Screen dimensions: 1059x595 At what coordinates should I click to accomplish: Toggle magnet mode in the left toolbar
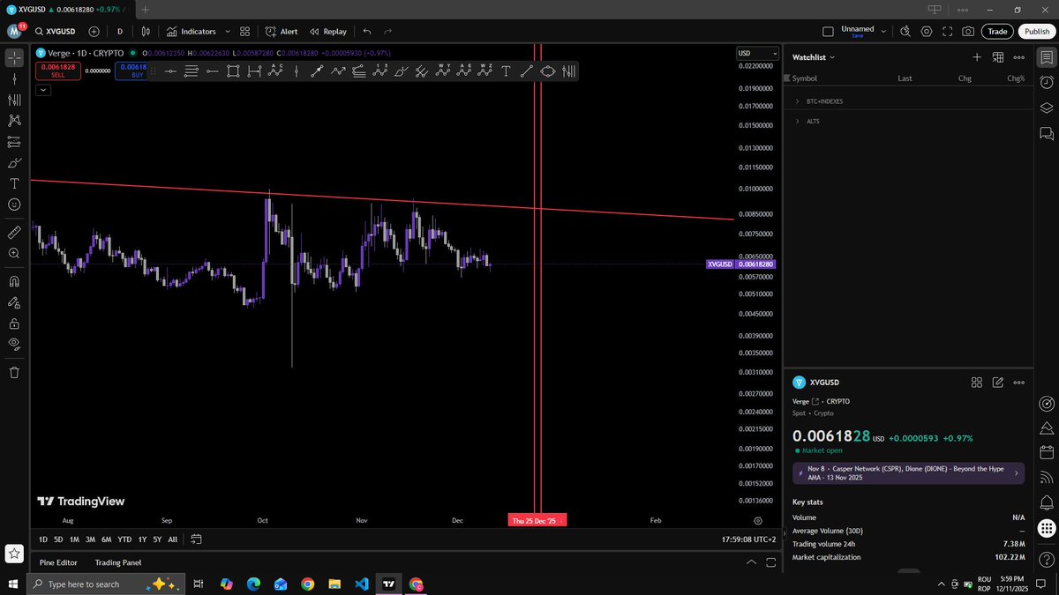14,284
